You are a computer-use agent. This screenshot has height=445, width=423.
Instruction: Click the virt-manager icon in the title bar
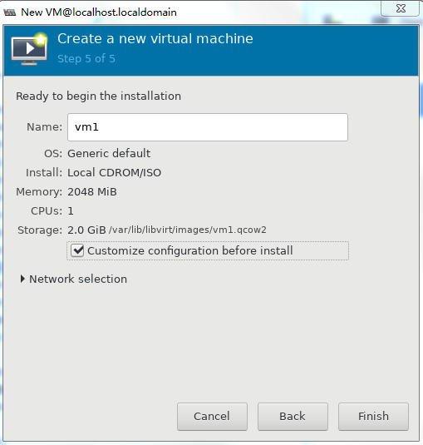point(10,12)
